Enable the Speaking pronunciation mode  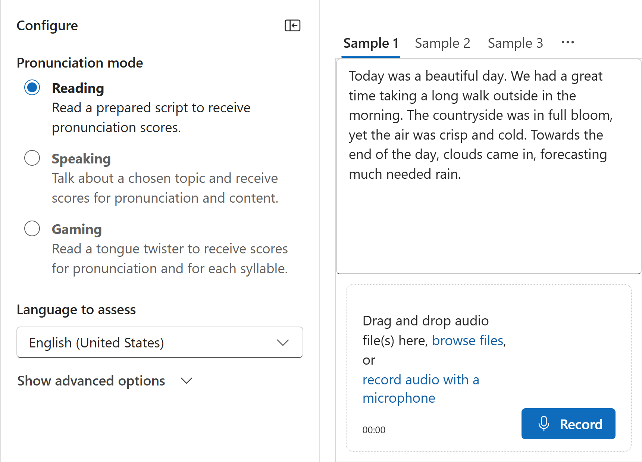pos(32,158)
